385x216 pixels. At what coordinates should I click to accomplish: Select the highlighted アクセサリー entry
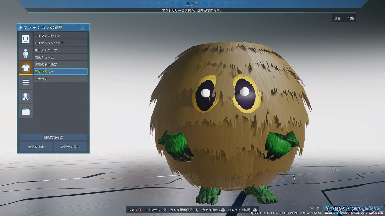tap(61, 71)
